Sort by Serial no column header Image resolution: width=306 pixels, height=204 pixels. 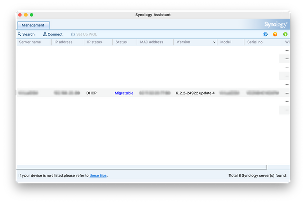click(x=263, y=42)
